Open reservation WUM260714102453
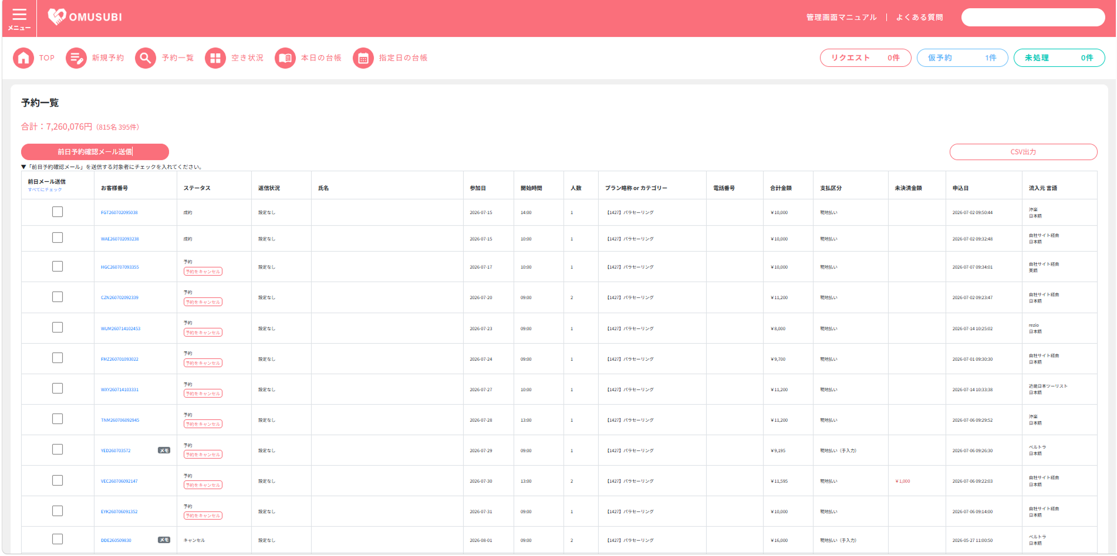Screen dimensions: 1117x556 pyautogui.click(x=120, y=329)
